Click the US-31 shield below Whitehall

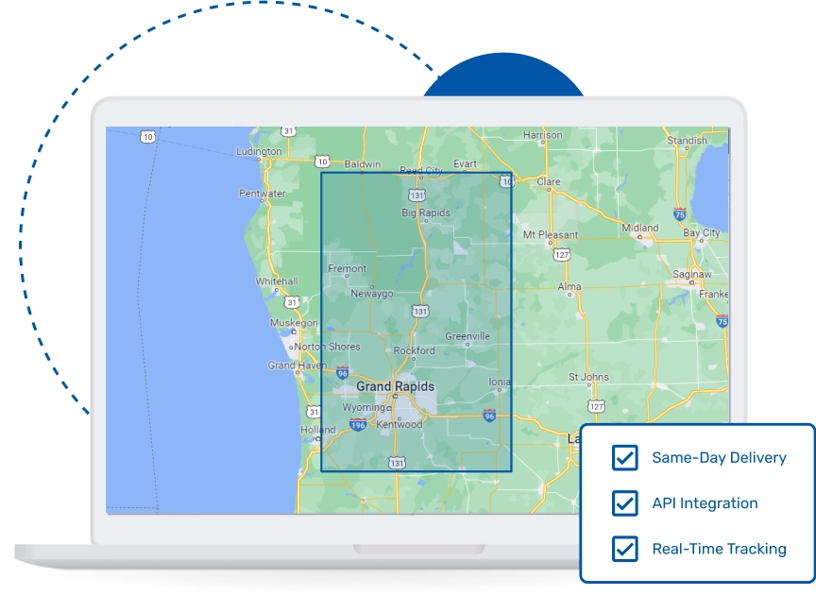click(x=293, y=302)
